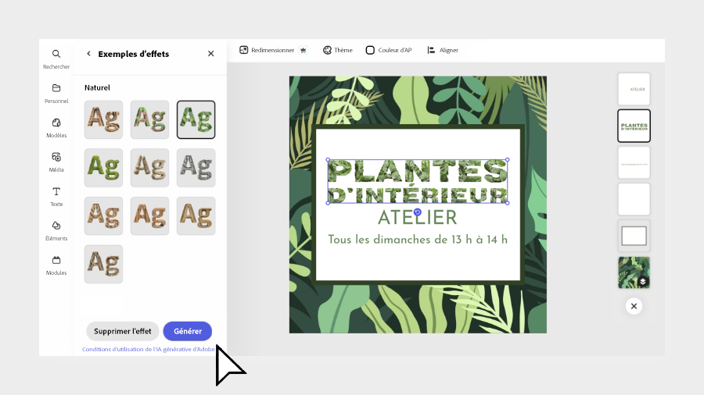Go back from Exemples d'effets panel
This screenshot has height=395, width=704.
click(x=88, y=54)
